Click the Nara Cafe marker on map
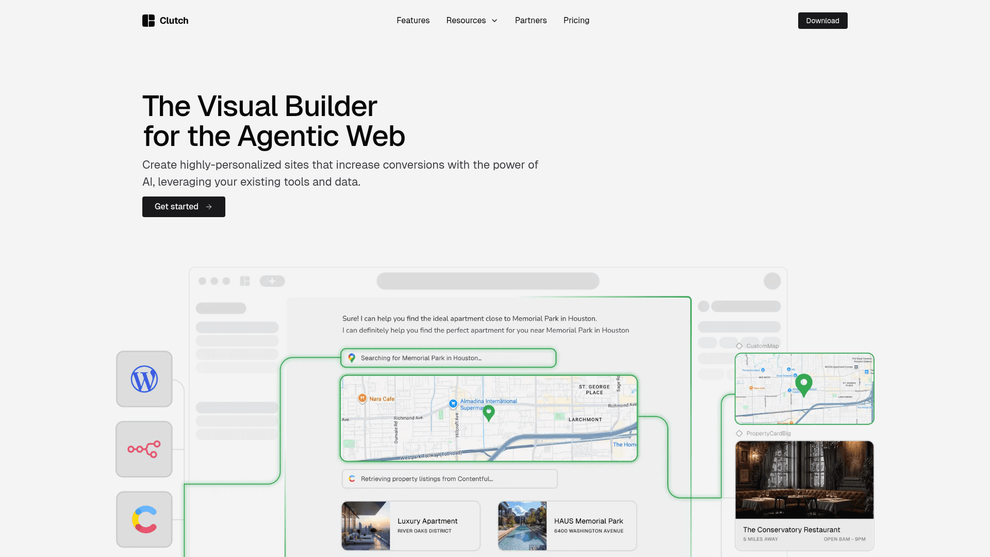Image resolution: width=990 pixels, height=557 pixels. [x=362, y=398]
